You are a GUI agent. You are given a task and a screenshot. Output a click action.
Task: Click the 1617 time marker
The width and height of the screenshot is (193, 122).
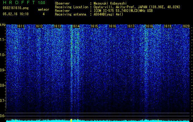click(x=131, y=26)
